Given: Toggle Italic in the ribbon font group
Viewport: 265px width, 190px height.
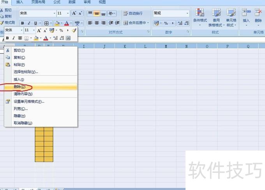Looking at the screenshot, I should click(x=29, y=23).
